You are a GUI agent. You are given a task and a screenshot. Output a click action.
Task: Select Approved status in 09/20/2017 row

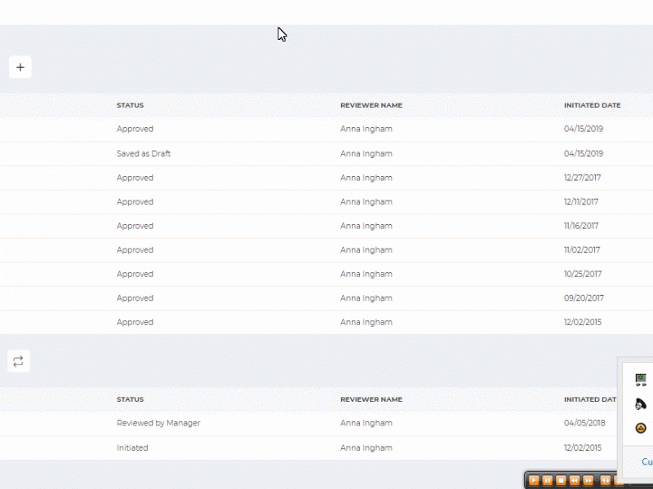[135, 298]
